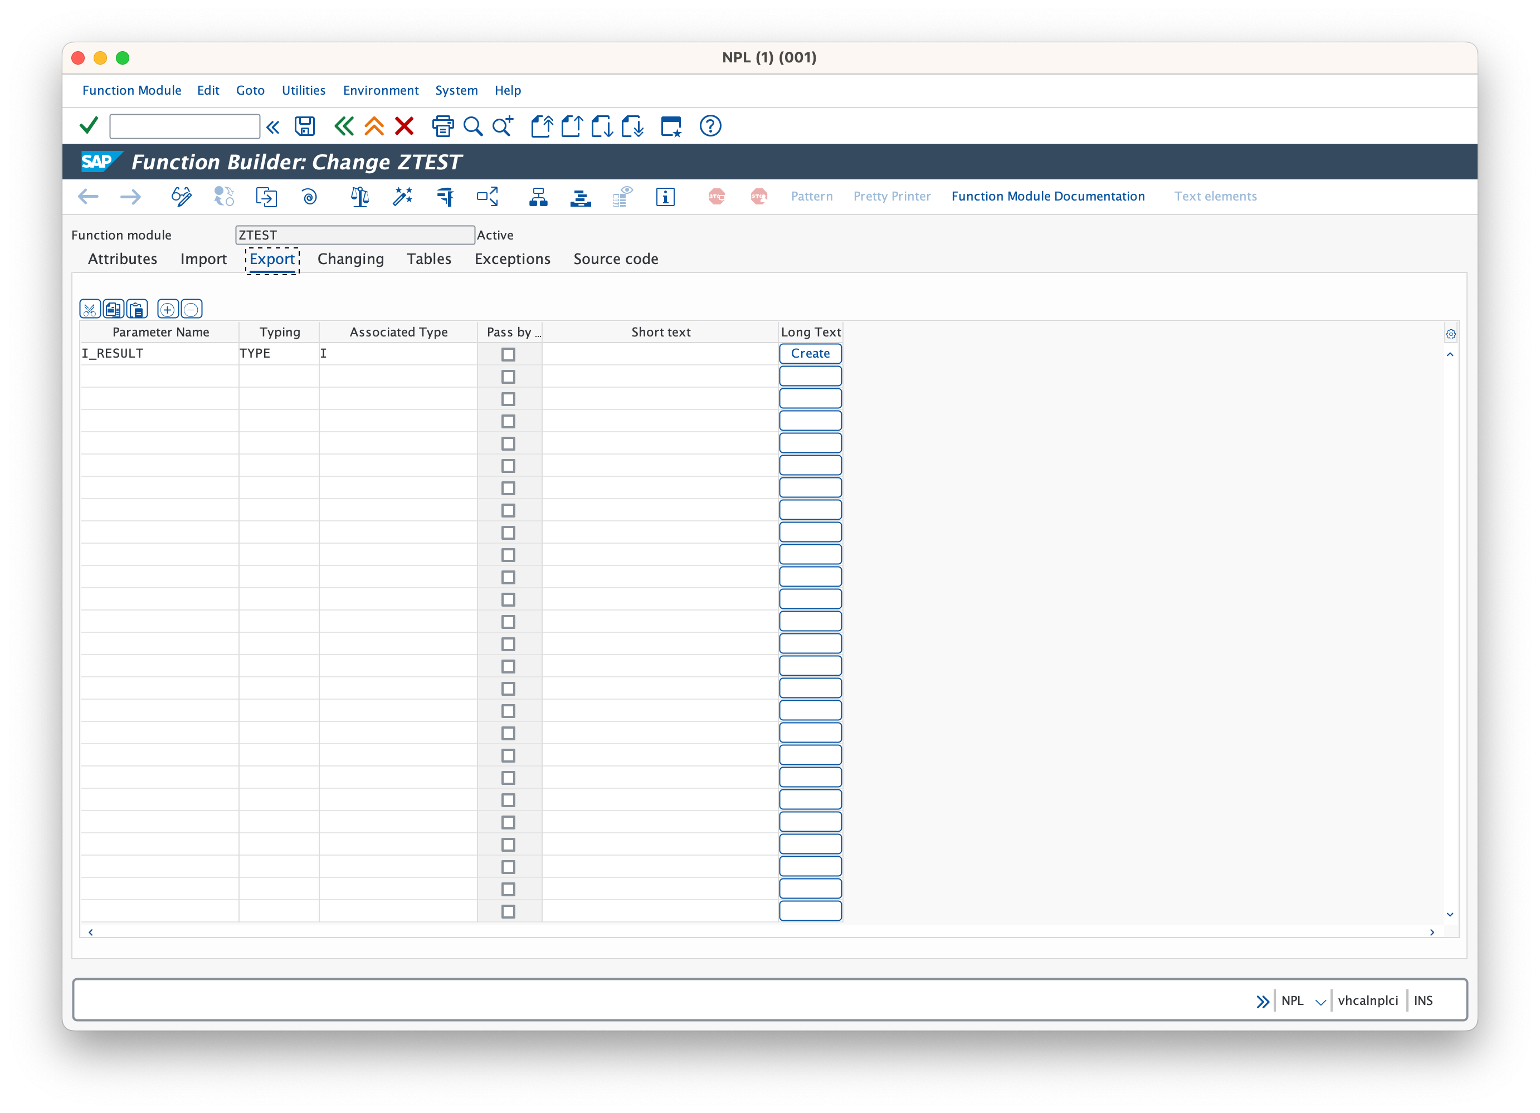Click the Test/Execute icon
The height and width of the screenshot is (1113, 1540).
445,197
